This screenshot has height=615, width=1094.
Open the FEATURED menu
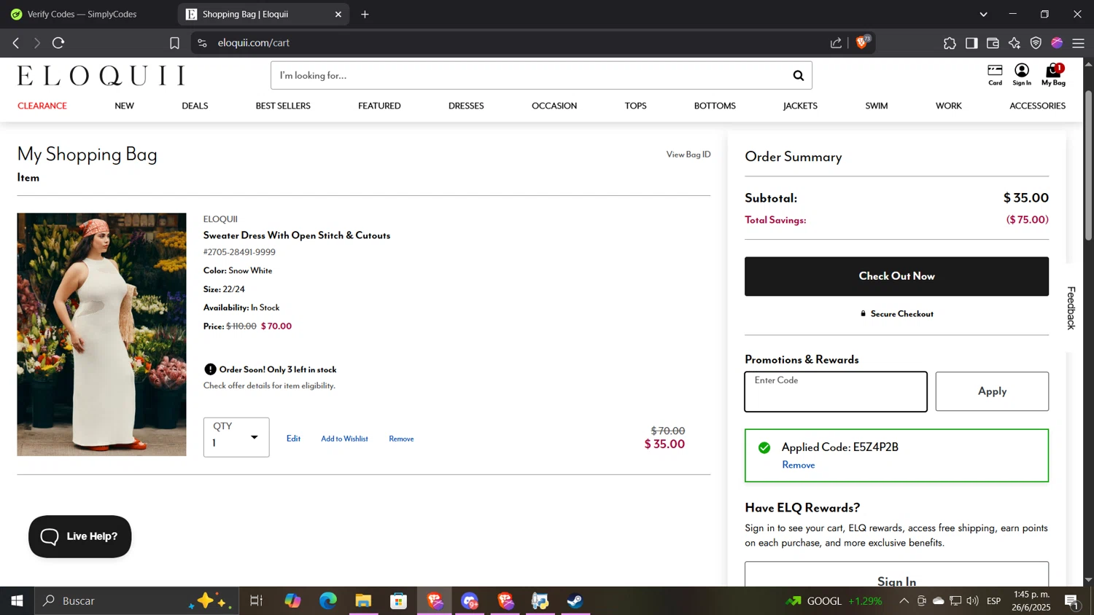pos(379,106)
